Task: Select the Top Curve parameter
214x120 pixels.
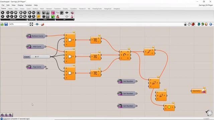Action: coord(36,67)
